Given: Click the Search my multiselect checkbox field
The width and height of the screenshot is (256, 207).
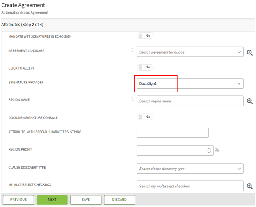Looking at the screenshot, I should point(189,186).
